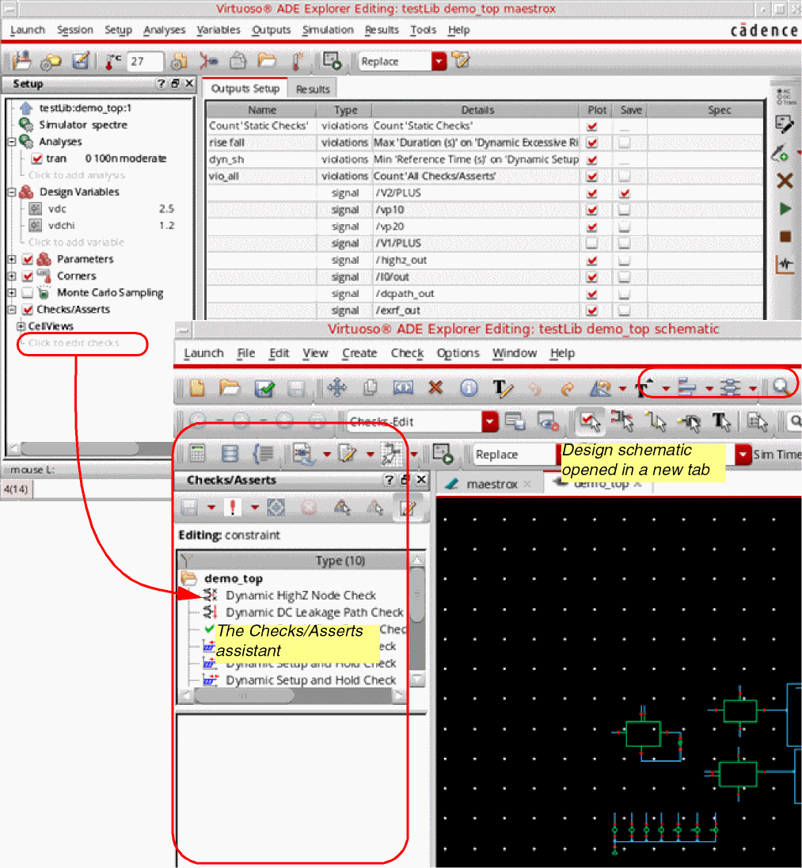Toggle the Corners checkbox in Setup tree
The image size is (802, 868).
(x=28, y=276)
